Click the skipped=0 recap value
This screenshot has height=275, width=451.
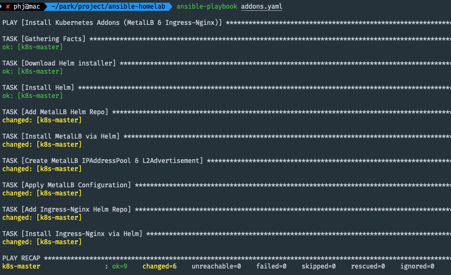click(x=319, y=266)
